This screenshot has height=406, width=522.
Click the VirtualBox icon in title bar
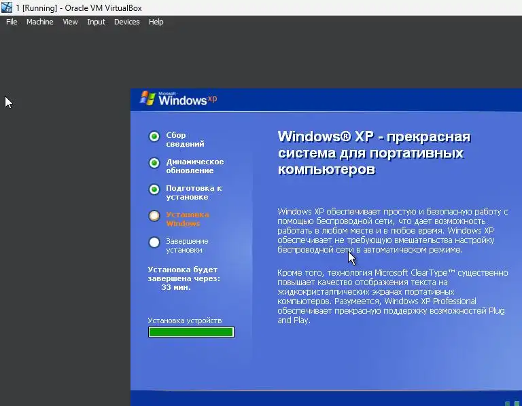[7, 7]
